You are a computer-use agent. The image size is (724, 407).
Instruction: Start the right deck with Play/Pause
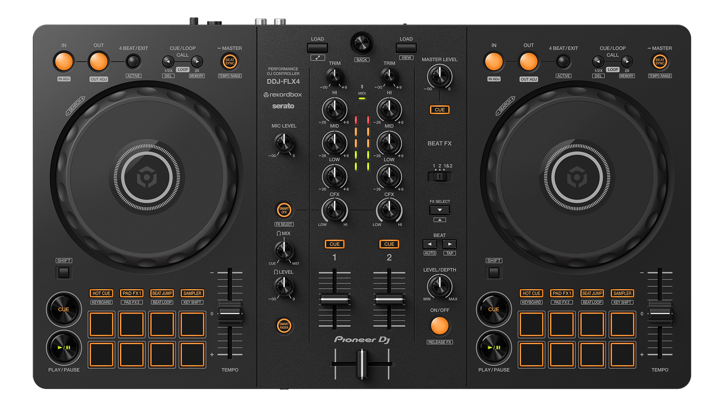(x=494, y=347)
